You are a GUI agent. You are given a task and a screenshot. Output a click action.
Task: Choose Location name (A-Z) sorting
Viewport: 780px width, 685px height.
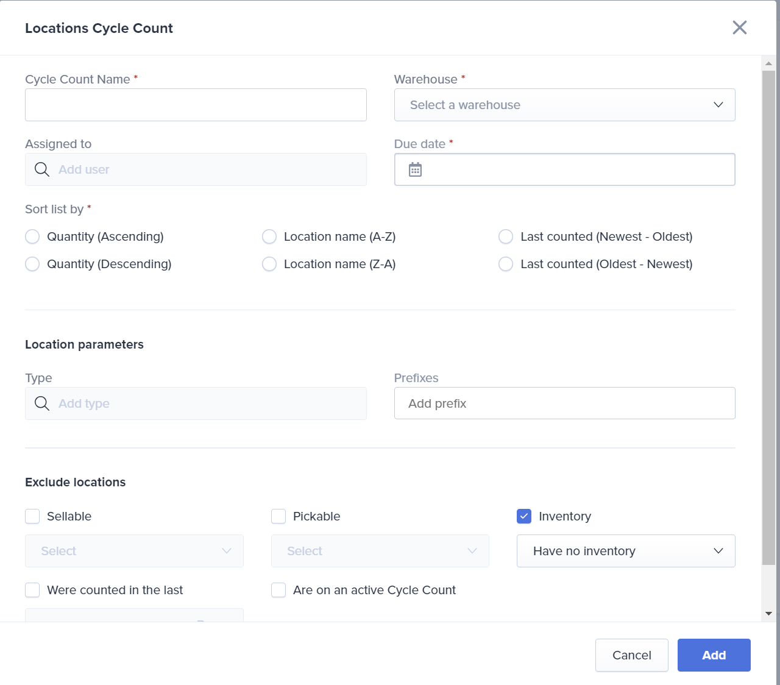click(269, 236)
